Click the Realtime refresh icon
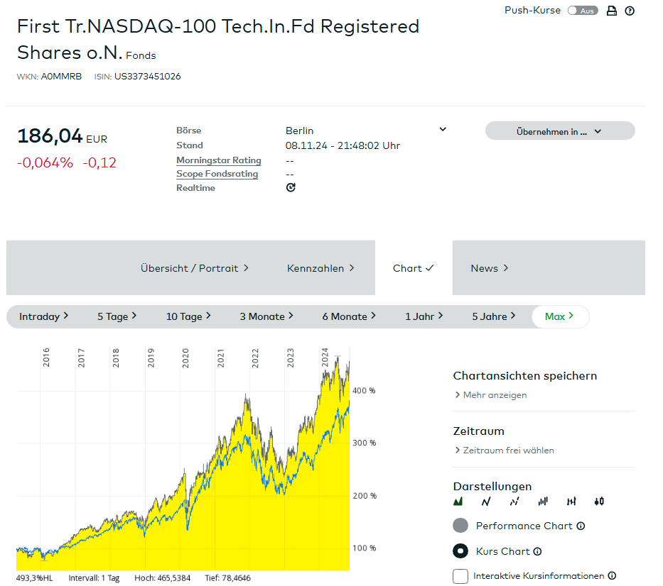This screenshot has width=663, height=586. [291, 188]
